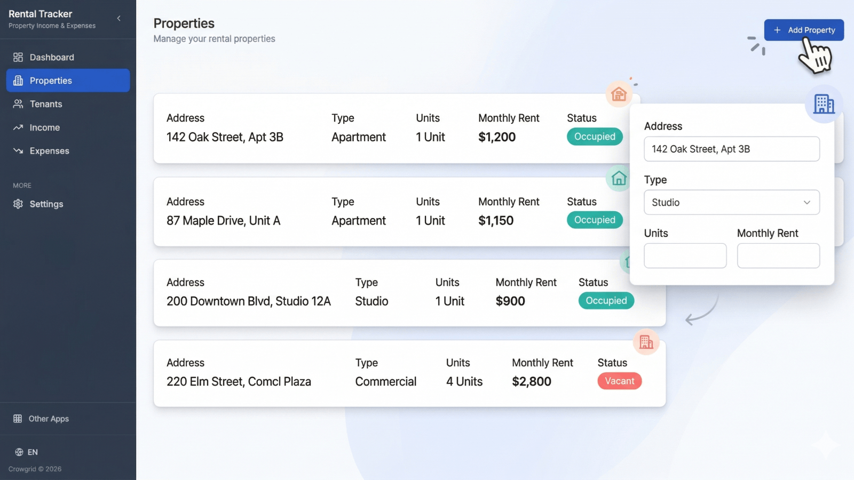This screenshot has height=480, width=854.
Task: Click the Add Property button
Action: pyautogui.click(x=804, y=30)
